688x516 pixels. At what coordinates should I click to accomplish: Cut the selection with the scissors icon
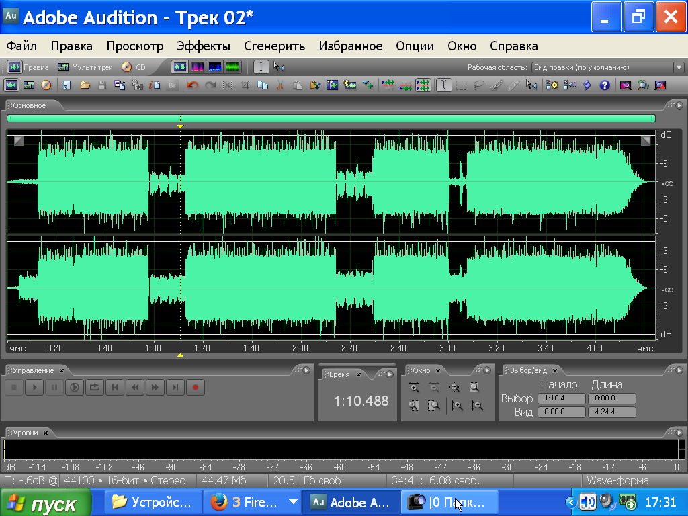[280, 85]
